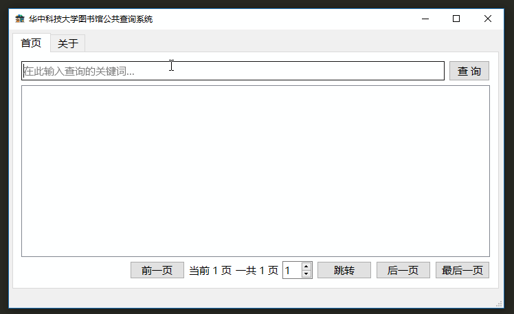Viewport: 514px width, 314px height.
Task: Go to the next page with 后一页
Action: pyautogui.click(x=403, y=270)
